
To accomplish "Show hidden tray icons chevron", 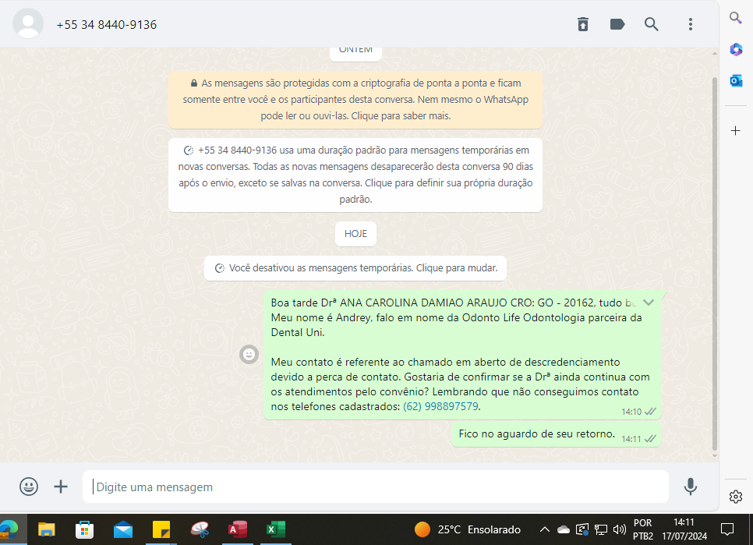I will pos(544,529).
